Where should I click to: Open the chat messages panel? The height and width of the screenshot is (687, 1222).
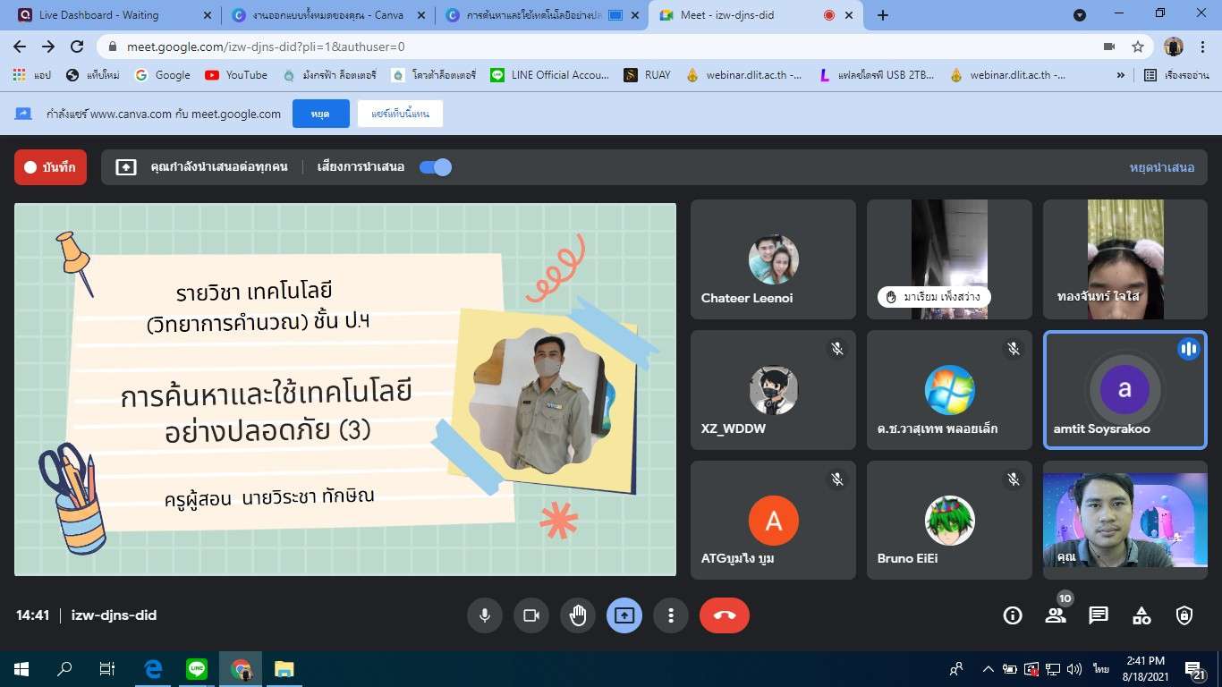[x=1099, y=615]
